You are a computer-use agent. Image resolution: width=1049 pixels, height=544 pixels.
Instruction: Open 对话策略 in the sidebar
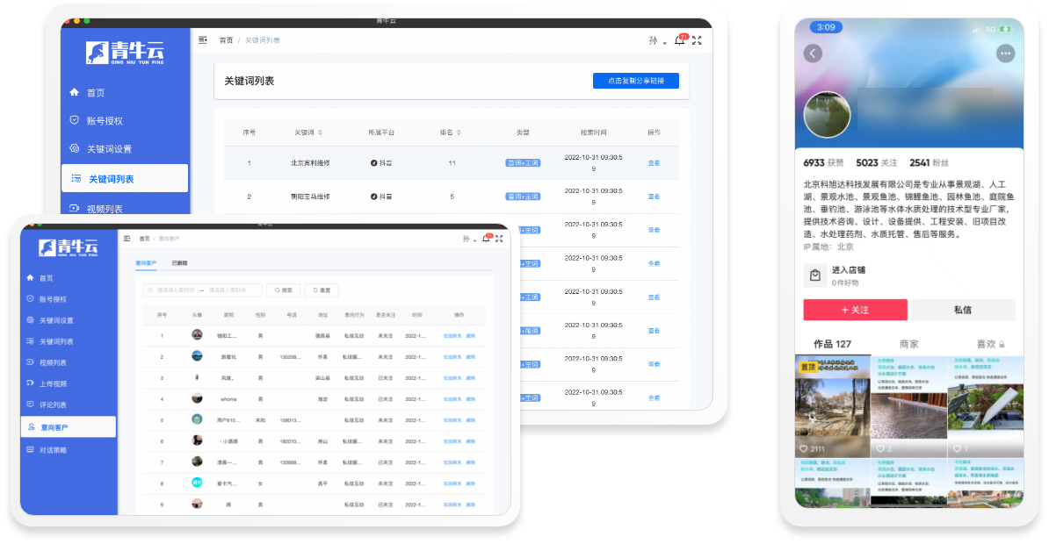point(53,450)
